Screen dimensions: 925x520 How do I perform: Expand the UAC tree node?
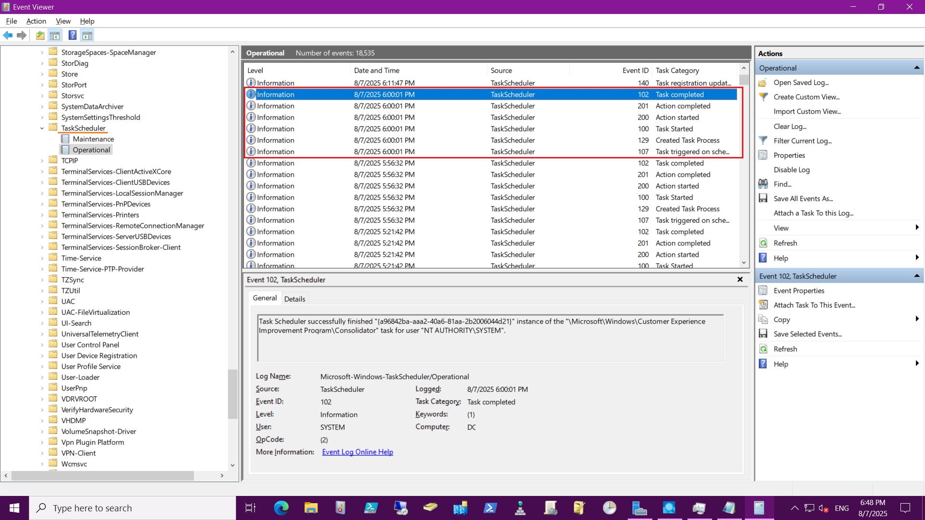click(42, 301)
